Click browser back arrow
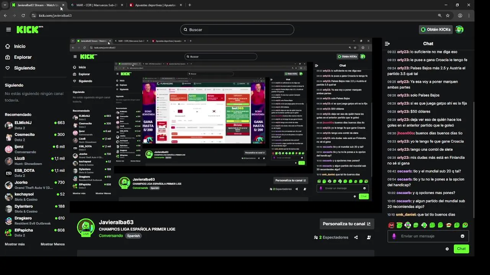The width and height of the screenshot is (490, 275). click(5, 15)
